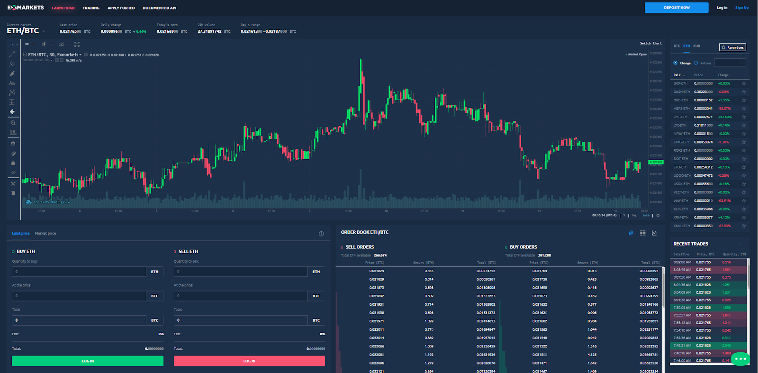The image size is (758, 373).
Task: Select the brush drawing tool
Action: (12, 73)
